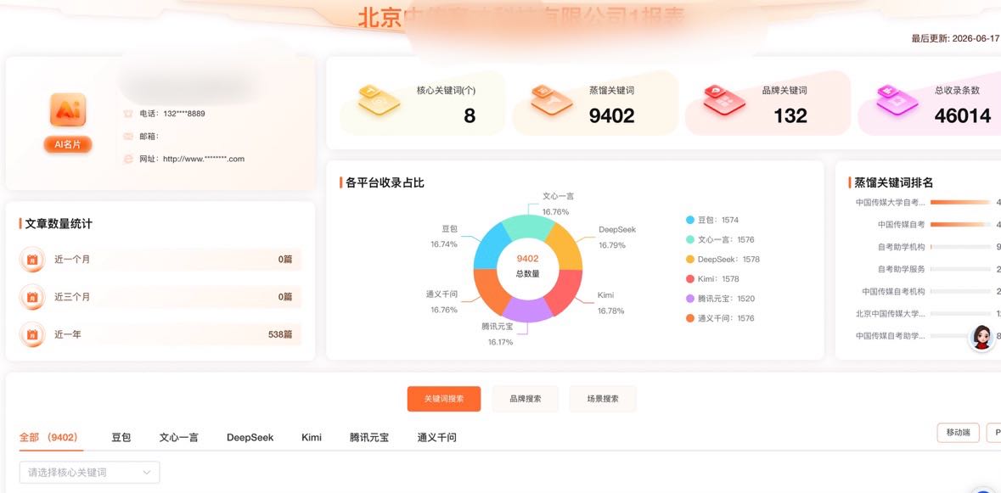This screenshot has width=1001, height=493.
Task: Toggle 腾讯元宝 legend dot in chart
Action: tap(689, 299)
